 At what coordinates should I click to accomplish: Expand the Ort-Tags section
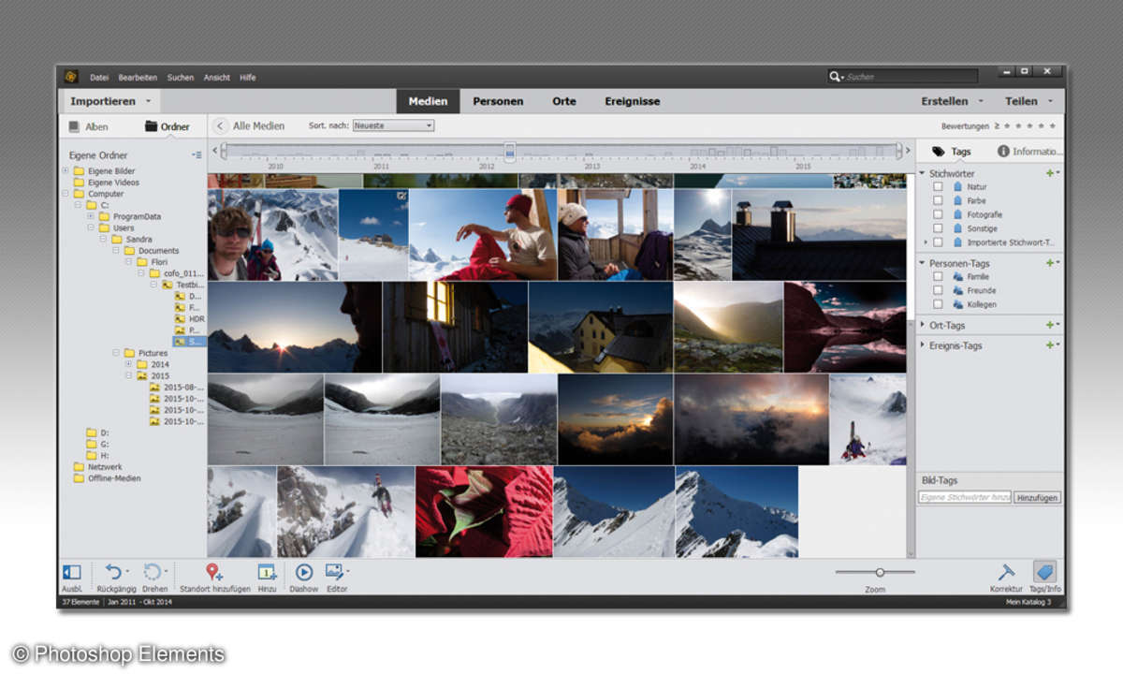(922, 325)
